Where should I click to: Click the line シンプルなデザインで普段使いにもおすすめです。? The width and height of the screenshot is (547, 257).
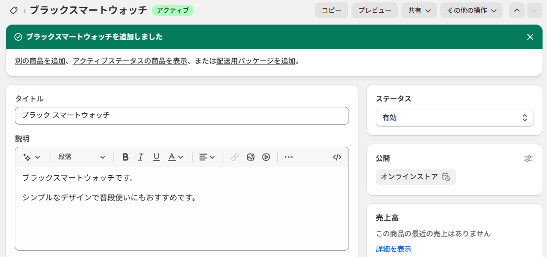coord(109,198)
